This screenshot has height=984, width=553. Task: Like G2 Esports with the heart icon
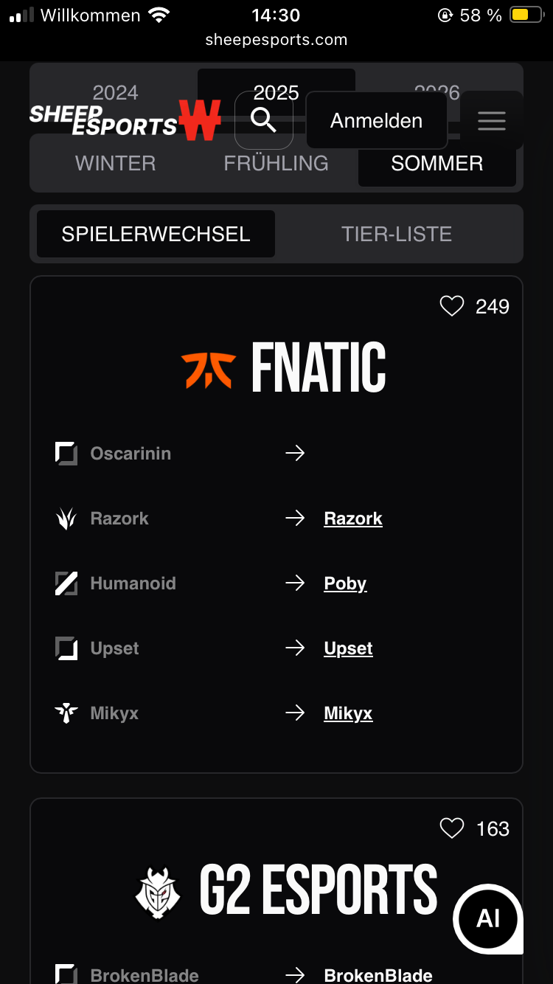click(452, 828)
